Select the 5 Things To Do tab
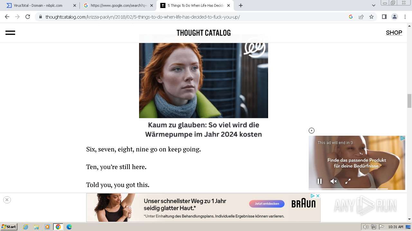This screenshot has height=231, width=412. pyautogui.click(x=195, y=5)
